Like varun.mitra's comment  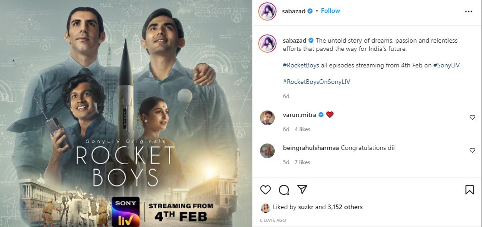pos(472,117)
